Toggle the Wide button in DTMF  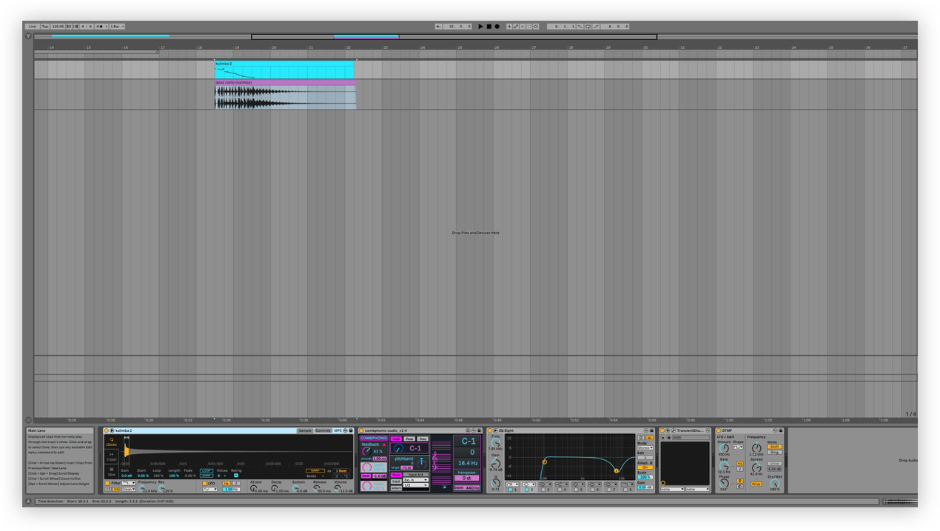[756, 484]
